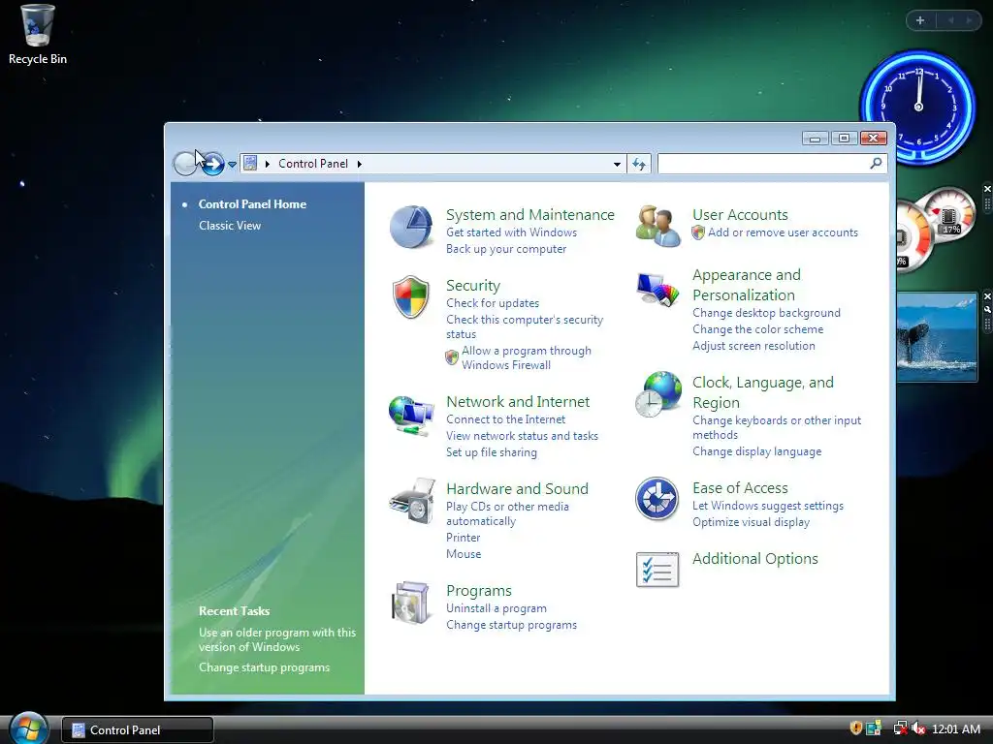Viewport: 993px width, 744px height.
Task: Open the Programs heading link
Action: click(x=479, y=590)
